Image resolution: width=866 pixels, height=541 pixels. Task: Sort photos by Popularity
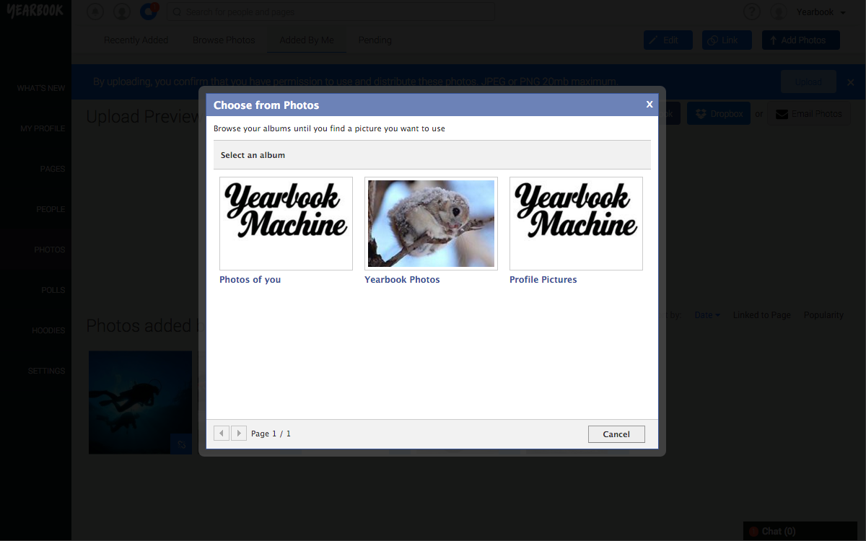(823, 315)
